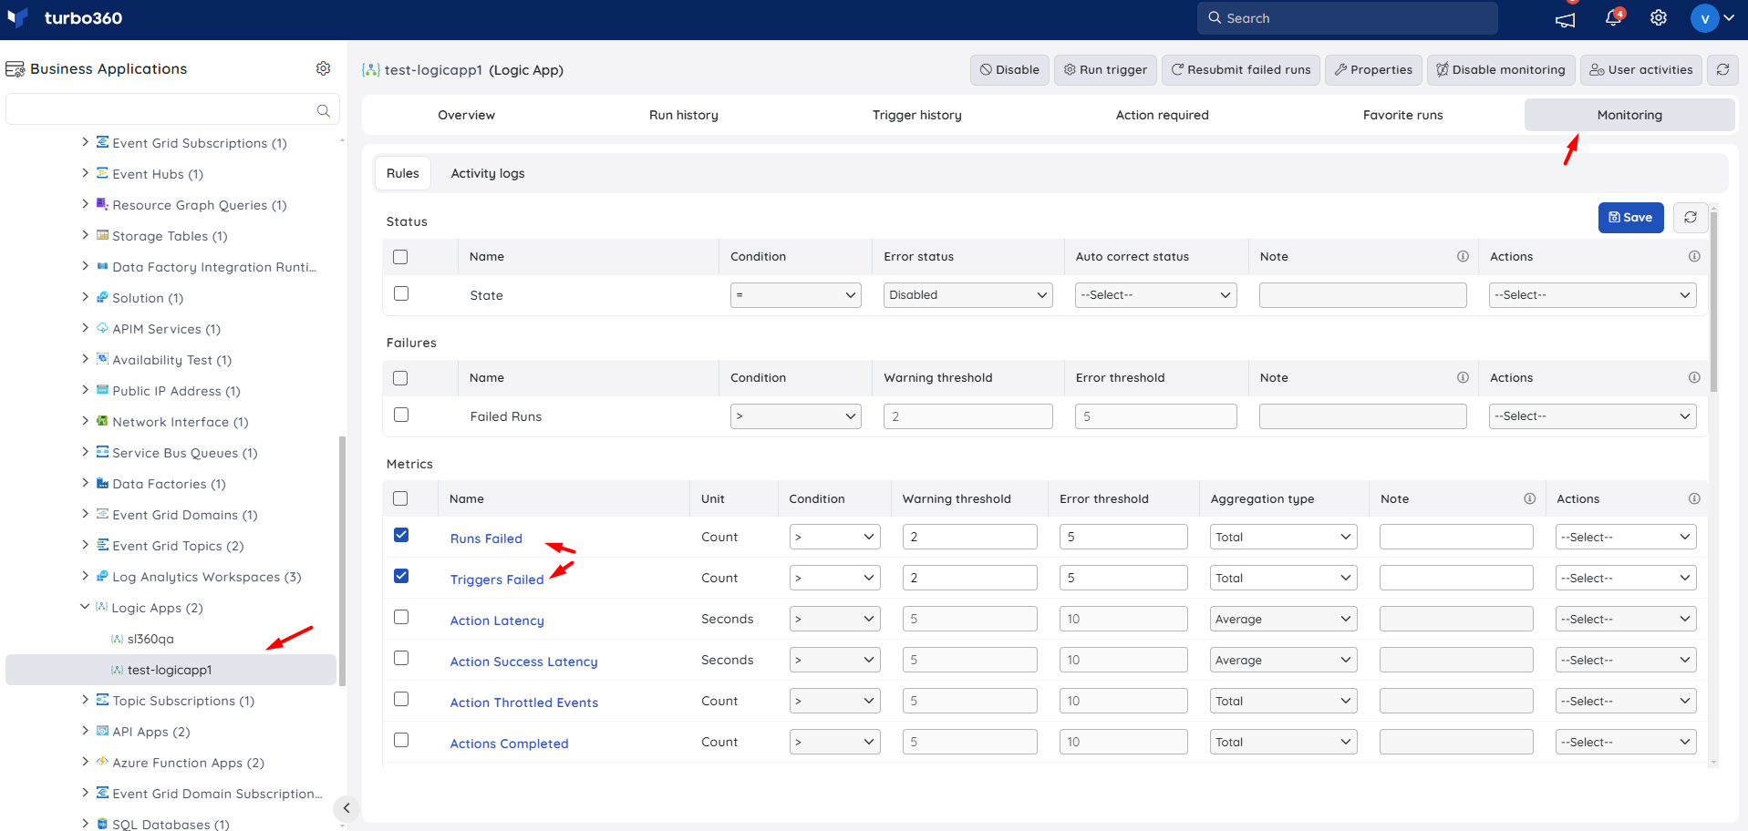Toggle the Metrics header select-all checkbox

click(x=400, y=498)
